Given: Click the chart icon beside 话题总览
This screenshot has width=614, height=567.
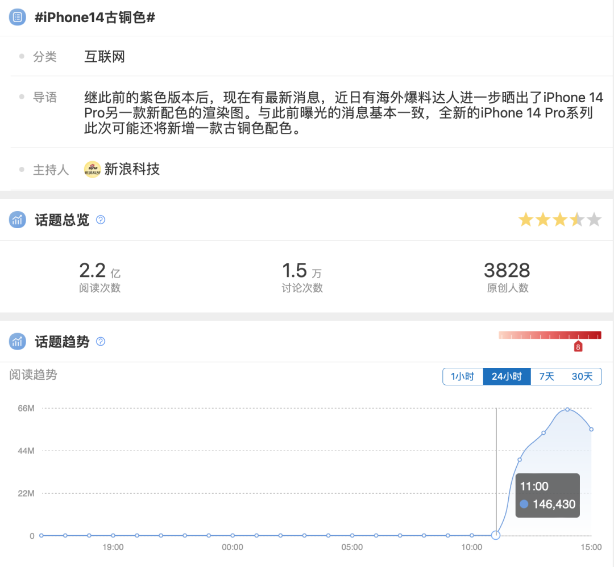Looking at the screenshot, I should pyautogui.click(x=17, y=220).
